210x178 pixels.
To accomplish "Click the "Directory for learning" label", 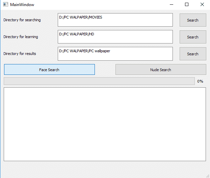I will (21, 37).
